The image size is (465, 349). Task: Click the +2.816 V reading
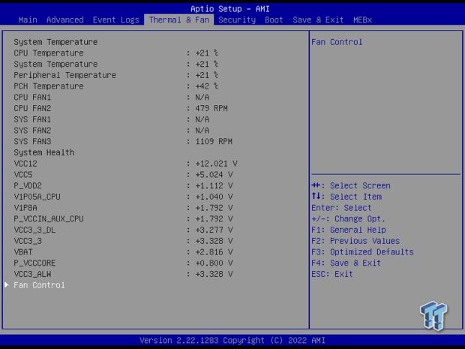pyautogui.click(x=214, y=252)
